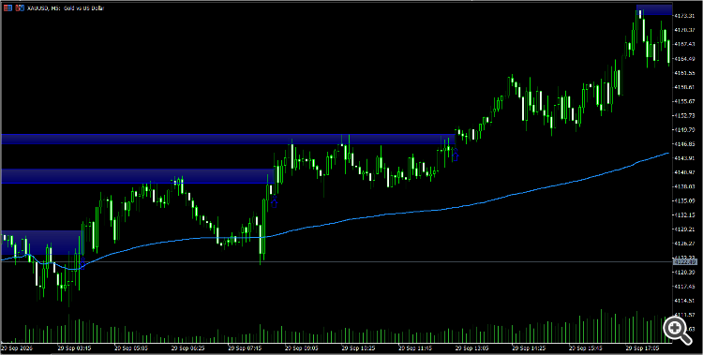
Task: Click the 4143.91 price scale label
Action: [x=683, y=158]
